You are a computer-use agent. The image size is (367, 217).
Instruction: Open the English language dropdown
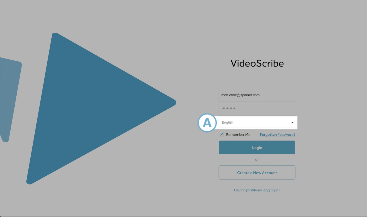coord(257,122)
